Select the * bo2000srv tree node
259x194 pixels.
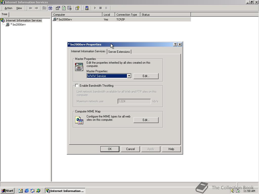click(18, 25)
